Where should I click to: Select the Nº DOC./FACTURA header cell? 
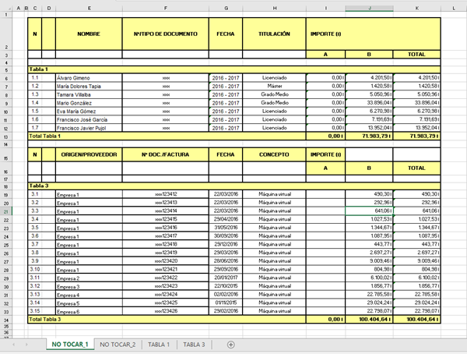166,154
